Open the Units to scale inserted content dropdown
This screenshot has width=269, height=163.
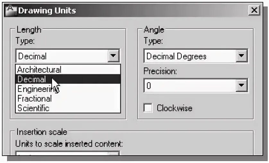(113, 153)
